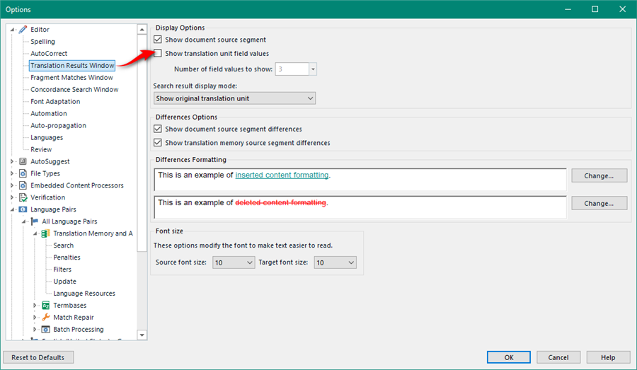Expand the Batch Processing tree node

35,330
